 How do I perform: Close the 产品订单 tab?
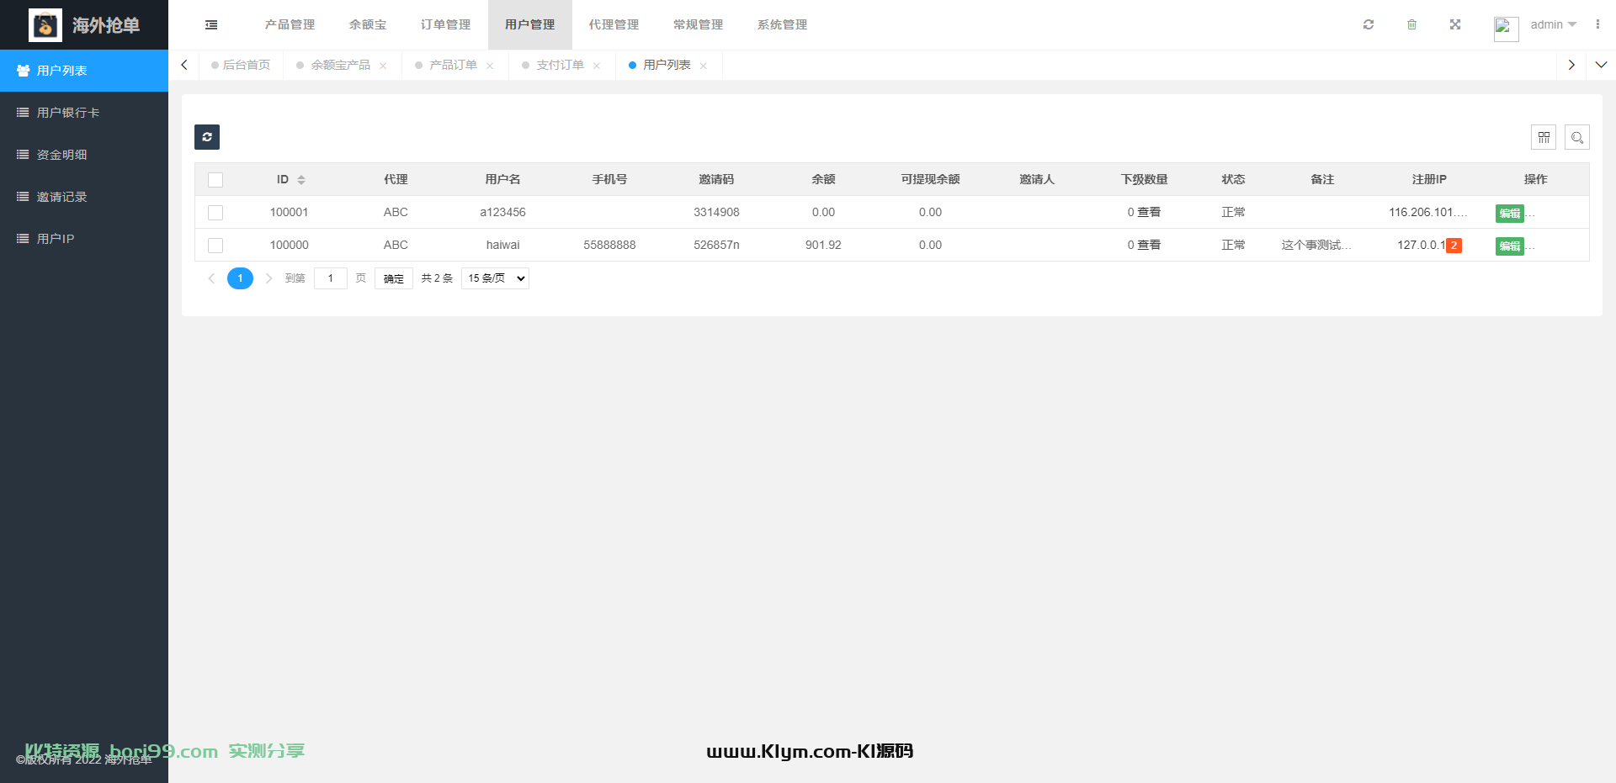coord(490,66)
